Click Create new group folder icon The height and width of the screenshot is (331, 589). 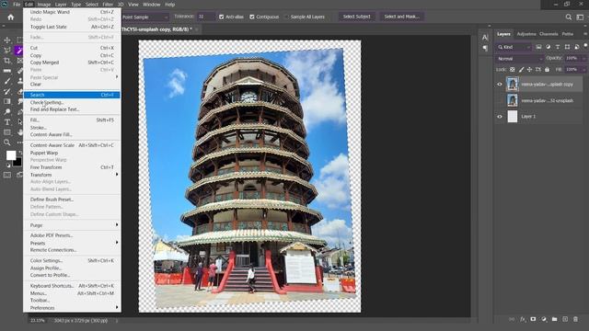[554, 319]
